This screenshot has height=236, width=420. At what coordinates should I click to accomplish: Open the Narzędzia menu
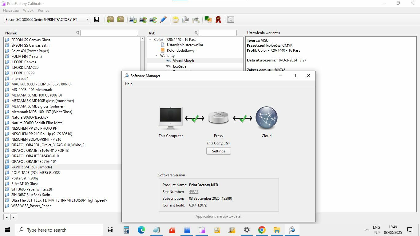point(11,10)
